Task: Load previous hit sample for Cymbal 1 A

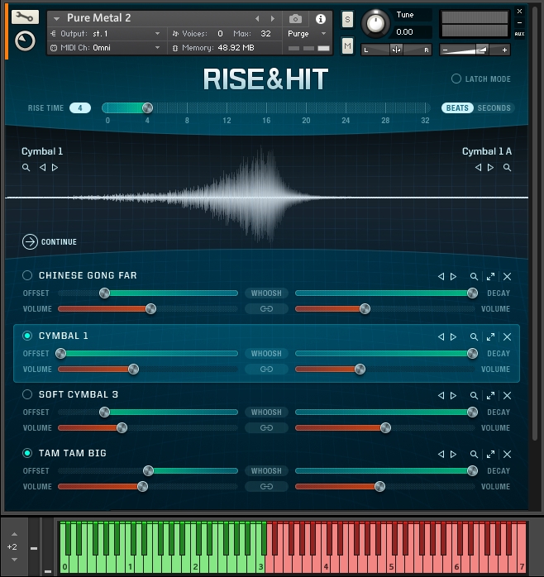Action: 478,168
